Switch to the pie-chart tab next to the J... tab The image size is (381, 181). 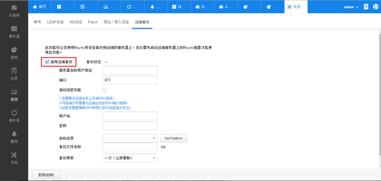click(x=249, y=7)
